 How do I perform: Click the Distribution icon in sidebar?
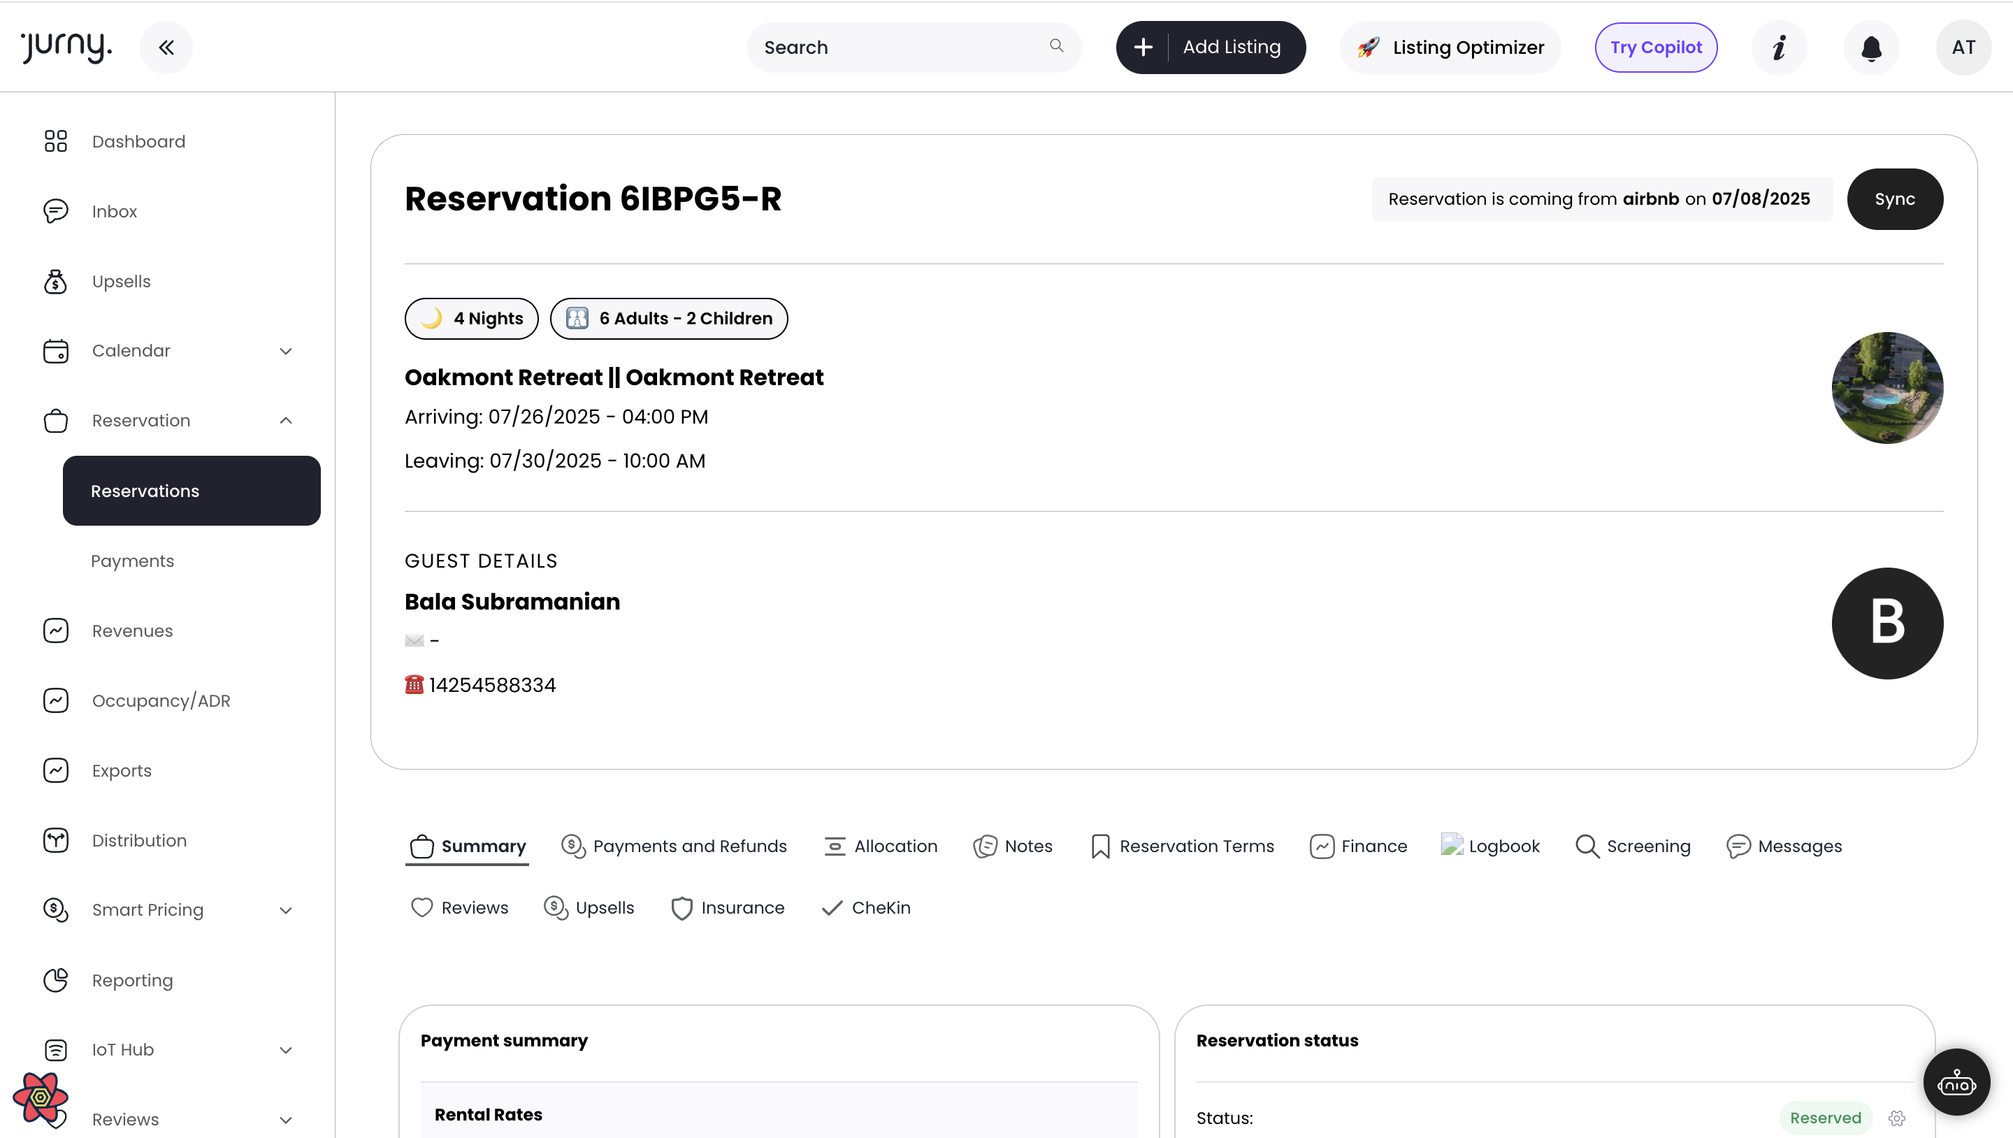[x=55, y=840]
